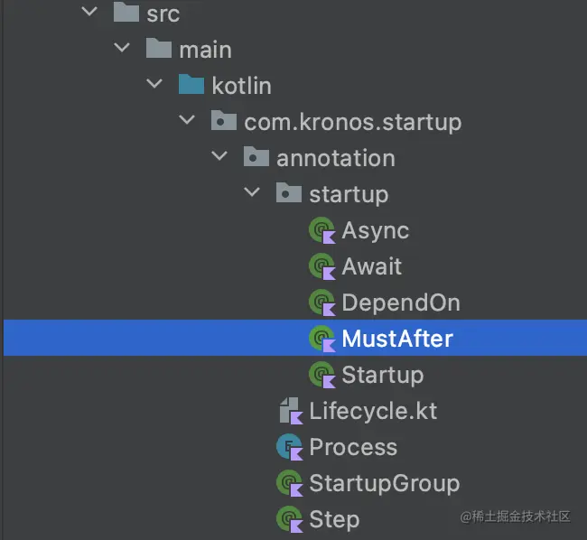This screenshot has height=540, width=587.
Task: Click the annotation package folder icon
Action: pyautogui.click(x=256, y=157)
